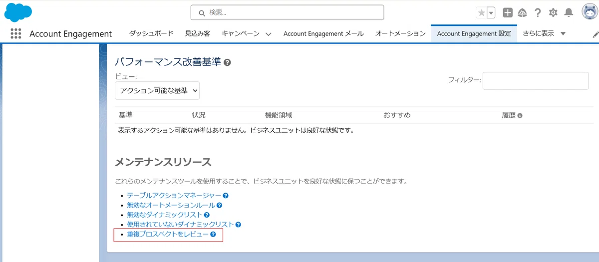Open the favorites list dropdown arrow
The height and width of the screenshot is (262, 599).
(491, 13)
